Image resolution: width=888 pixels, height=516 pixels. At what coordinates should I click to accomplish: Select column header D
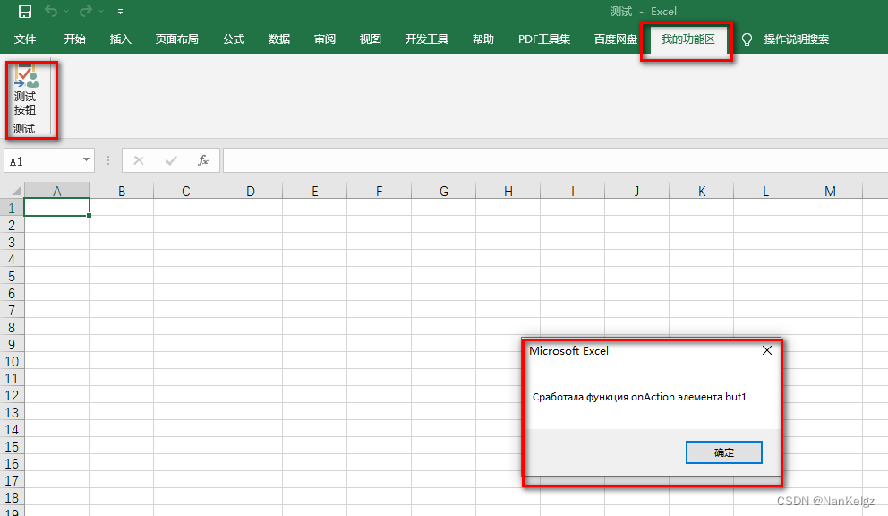tap(250, 190)
